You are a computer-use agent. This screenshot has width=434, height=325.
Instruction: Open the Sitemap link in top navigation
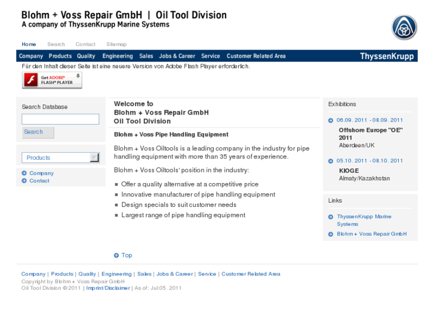coord(116,44)
